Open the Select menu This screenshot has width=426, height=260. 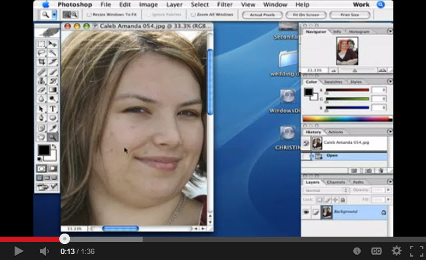tap(200, 5)
